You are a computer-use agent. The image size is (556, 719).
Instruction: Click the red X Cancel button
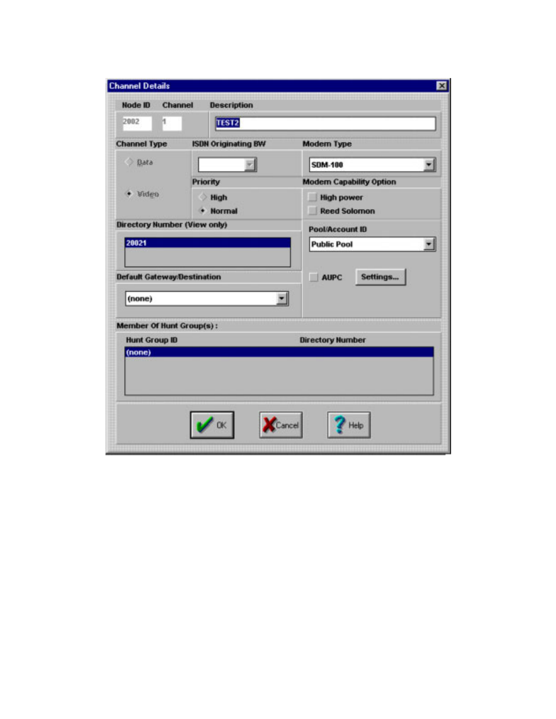tap(281, 425)
